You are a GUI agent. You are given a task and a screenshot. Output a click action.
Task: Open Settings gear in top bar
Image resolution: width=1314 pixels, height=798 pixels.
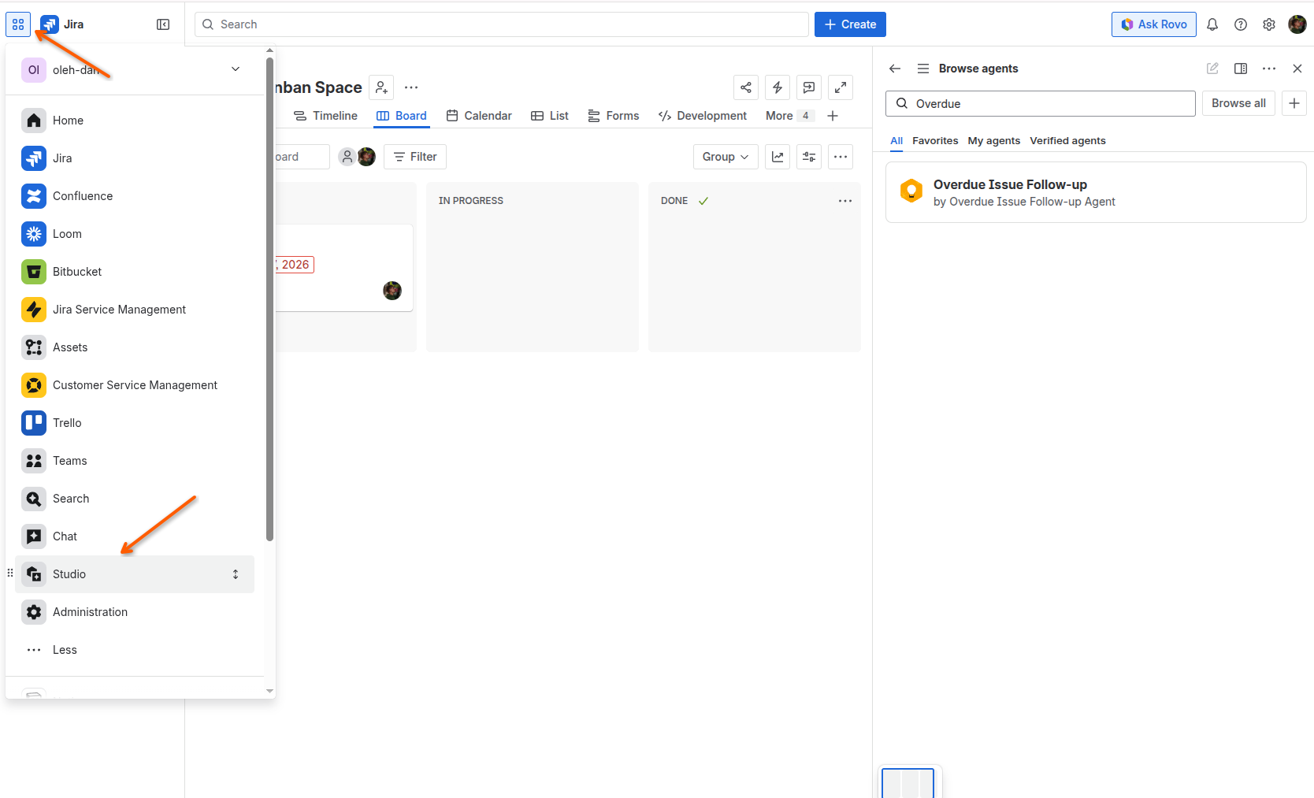point(1269,24)
